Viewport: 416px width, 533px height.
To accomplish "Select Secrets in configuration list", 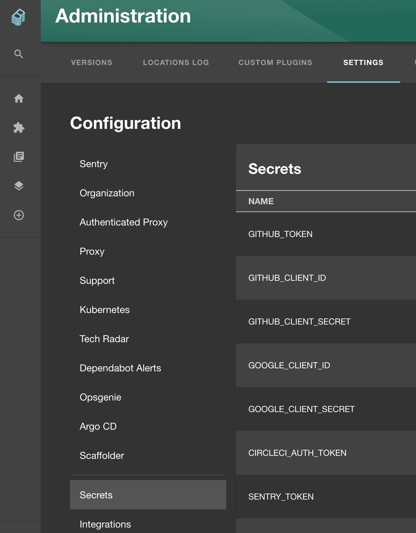I will click(148, 495).
